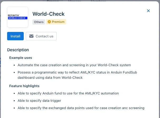Image resolution: width=160 pixels, height=118 pixels.
Task: Click 'Able to specify Anduin fund' bullet
Action: [x=68, y=93]
